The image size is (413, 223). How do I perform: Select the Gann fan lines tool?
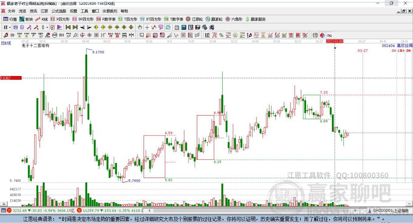[148, 35]
